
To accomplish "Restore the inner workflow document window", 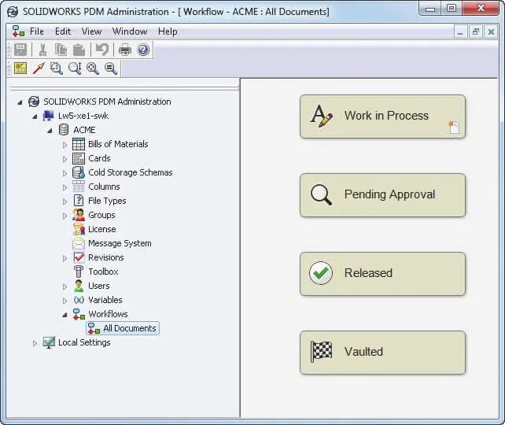I will coord(476,32).
